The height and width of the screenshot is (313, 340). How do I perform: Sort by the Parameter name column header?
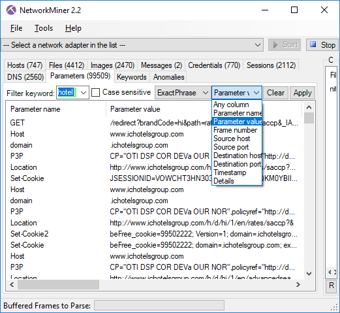pyautogui.click(x=56, y=109)
